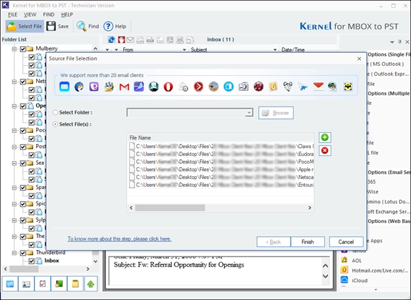
Task: Click the envelope icon above message list
Action: tap(130, 39)
